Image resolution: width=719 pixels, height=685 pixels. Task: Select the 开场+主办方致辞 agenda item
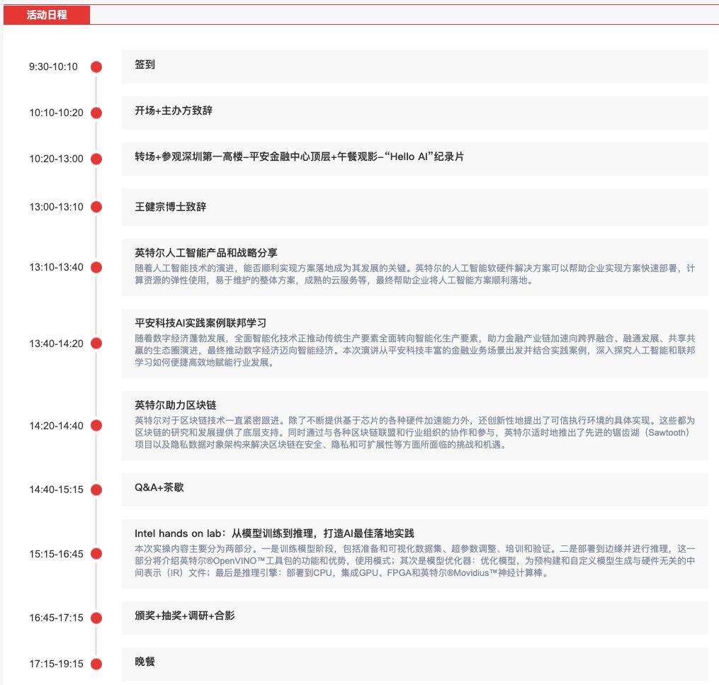tap(415, 113)
